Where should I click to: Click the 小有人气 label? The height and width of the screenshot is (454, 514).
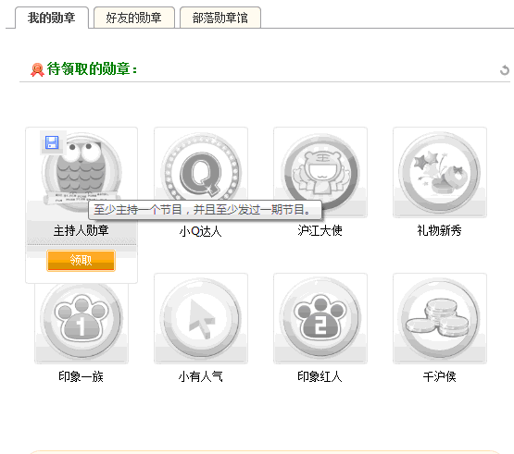tap(201, 376)
